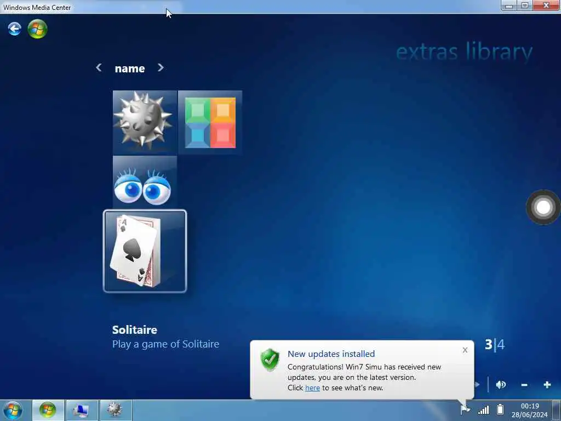Switch to next sort with right chevron
Viewport: 561px width, 421px height.
161,67
